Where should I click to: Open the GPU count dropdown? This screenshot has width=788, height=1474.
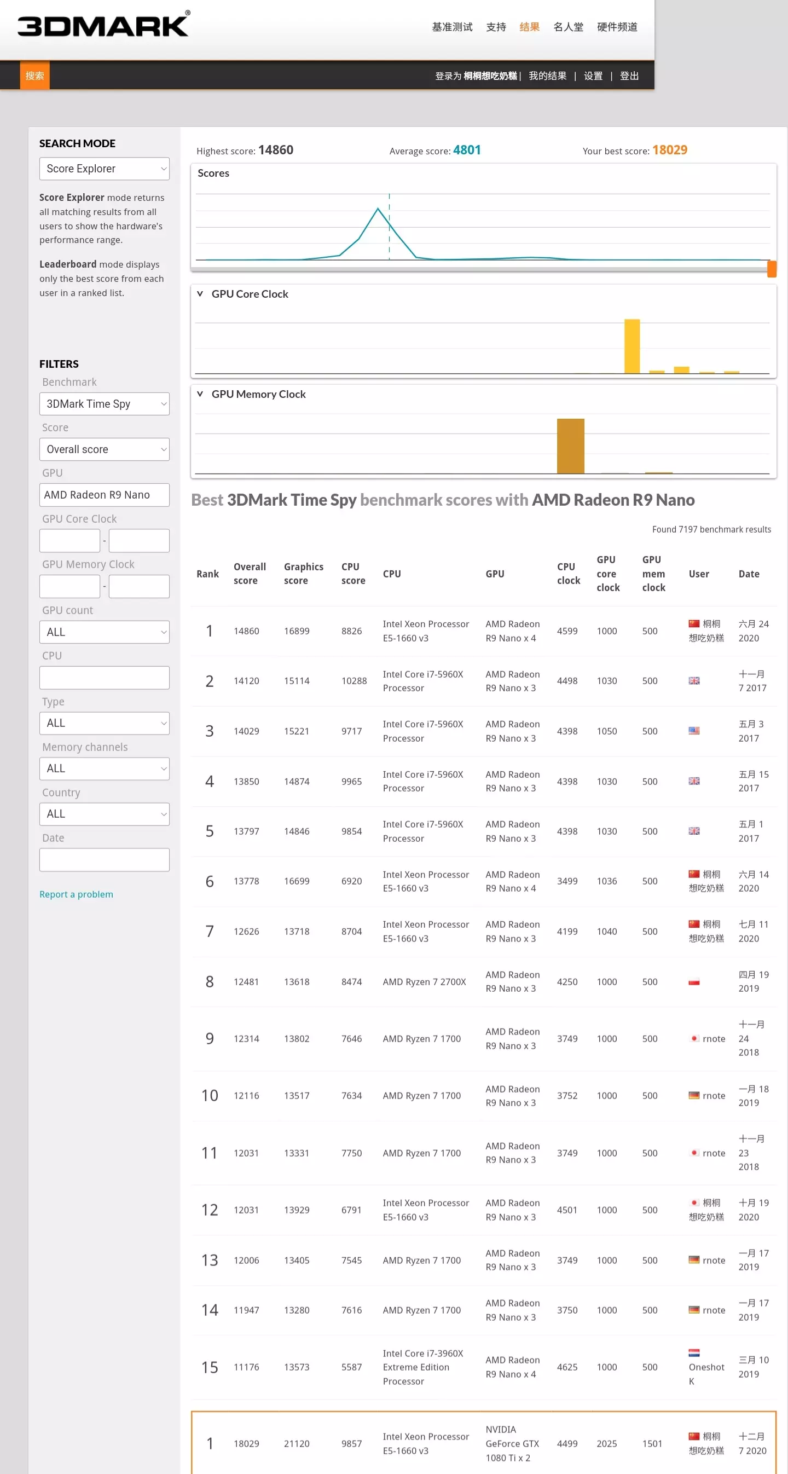point(104,632)
